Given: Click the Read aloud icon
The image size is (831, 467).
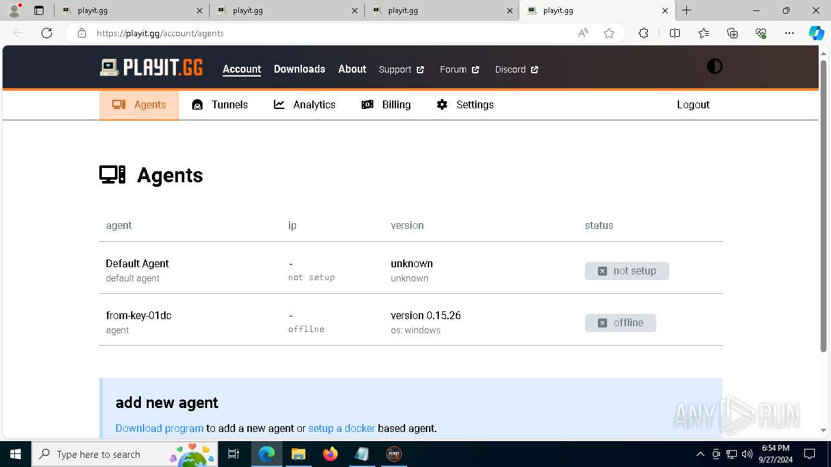Looking at the screenshot, I should click(583, 33).
